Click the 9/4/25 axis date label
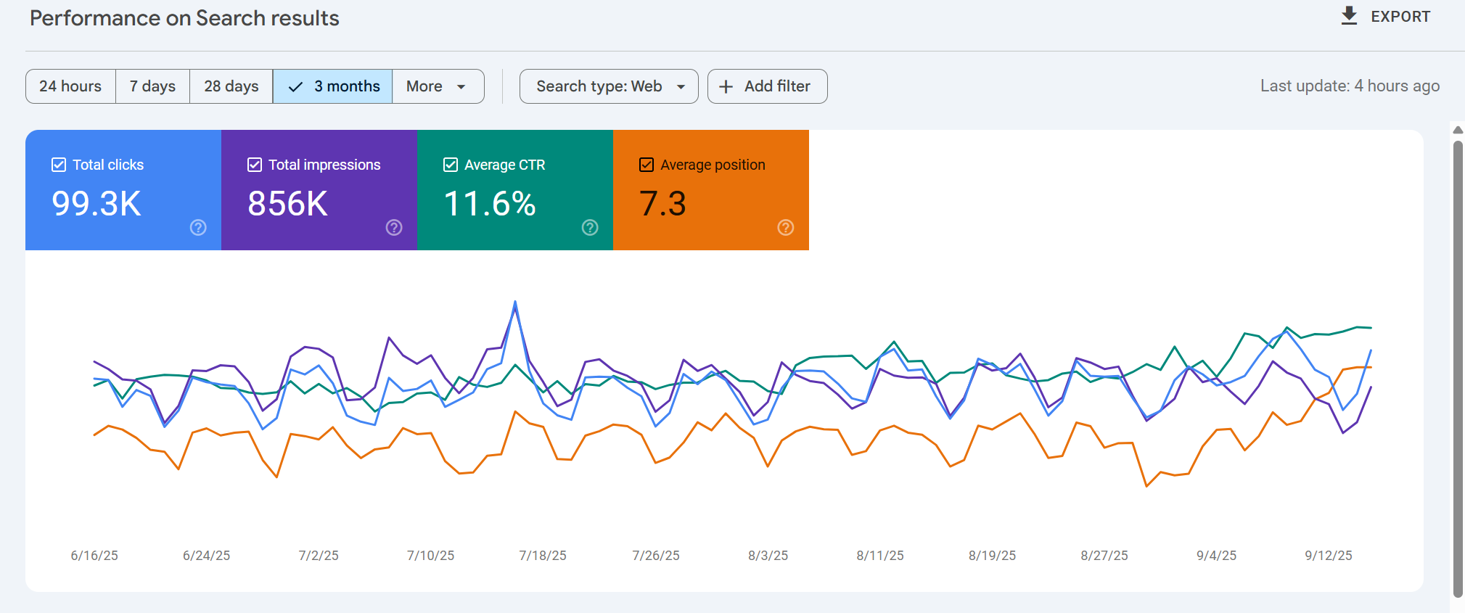Screen dimensions: 1465x613 (x=1216, y=556)
